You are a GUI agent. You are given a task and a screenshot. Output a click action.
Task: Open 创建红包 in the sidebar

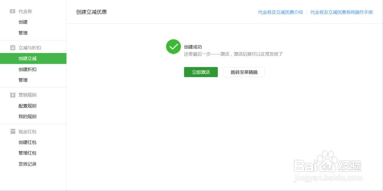coord(27,142)
